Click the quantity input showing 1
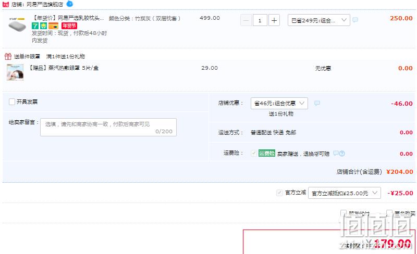Image resolution: width=417 pixels, height=254 pixels. (x=260, y=20)
